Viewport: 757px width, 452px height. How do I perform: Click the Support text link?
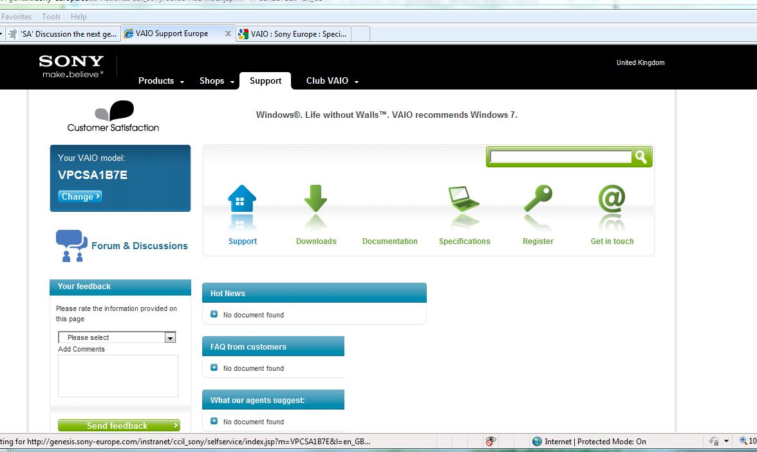pyautogui.click(x=242, y=241)
